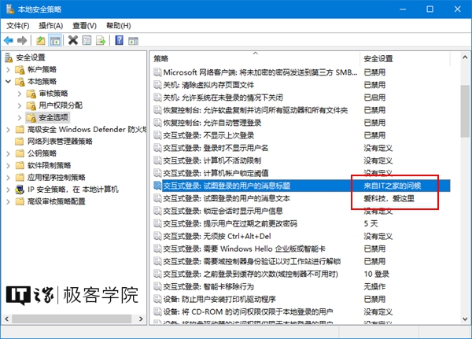Click the Forward arrow toolbar icon
The height and width of the screenshot is (339, 472).
click(x=22, y=40)
